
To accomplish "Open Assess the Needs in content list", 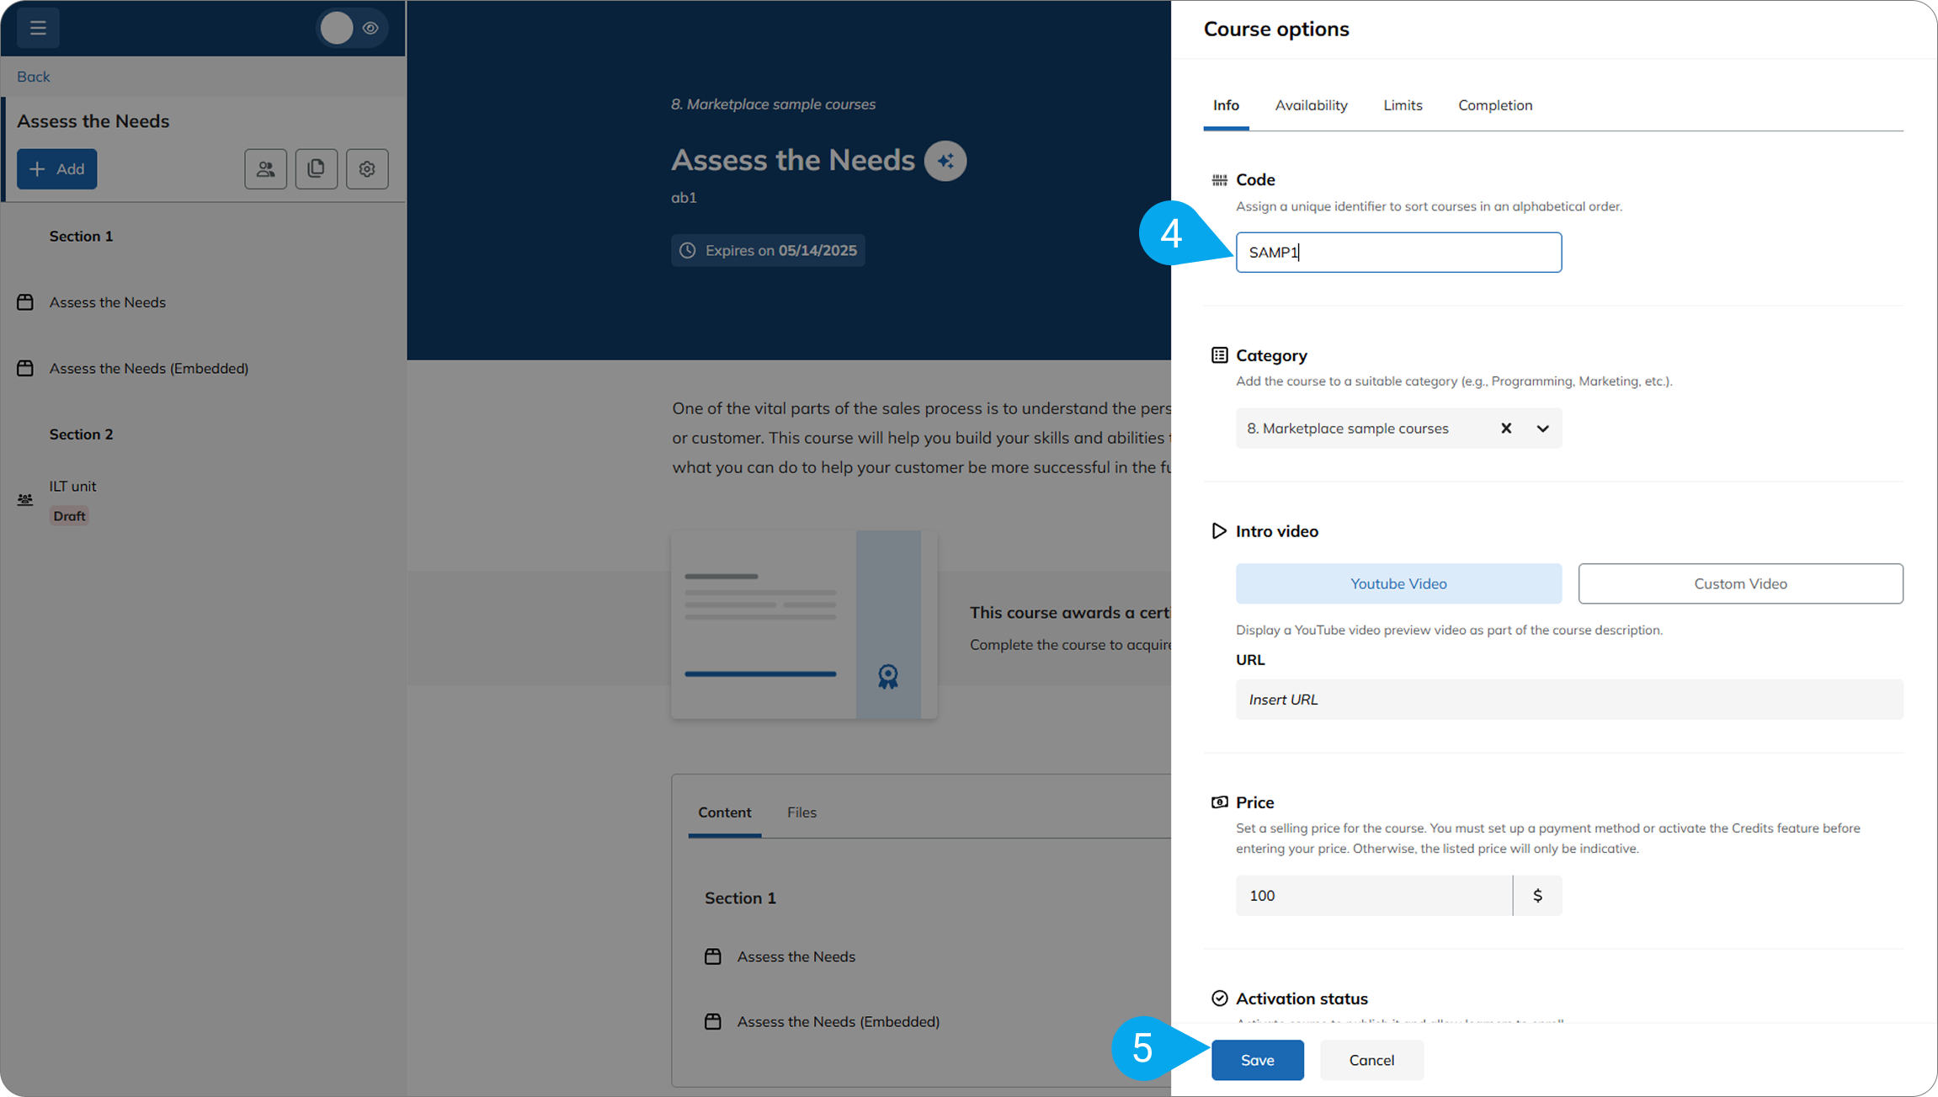I will 796,957.
